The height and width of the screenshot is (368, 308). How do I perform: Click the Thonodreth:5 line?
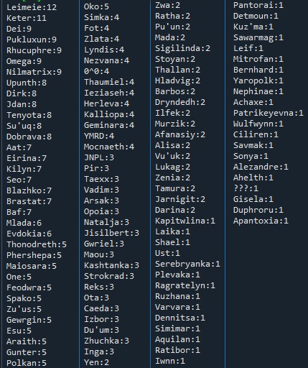click(x=37, y=244)
